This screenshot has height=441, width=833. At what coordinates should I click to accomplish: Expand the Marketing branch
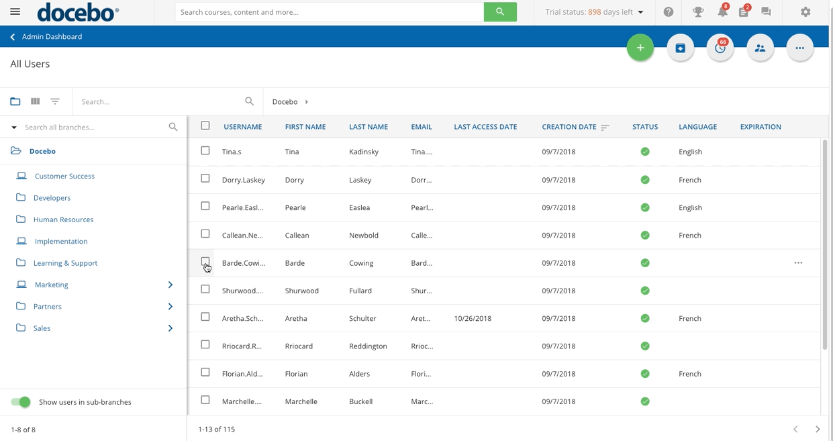pyautogui.click(x=170, y=285)
